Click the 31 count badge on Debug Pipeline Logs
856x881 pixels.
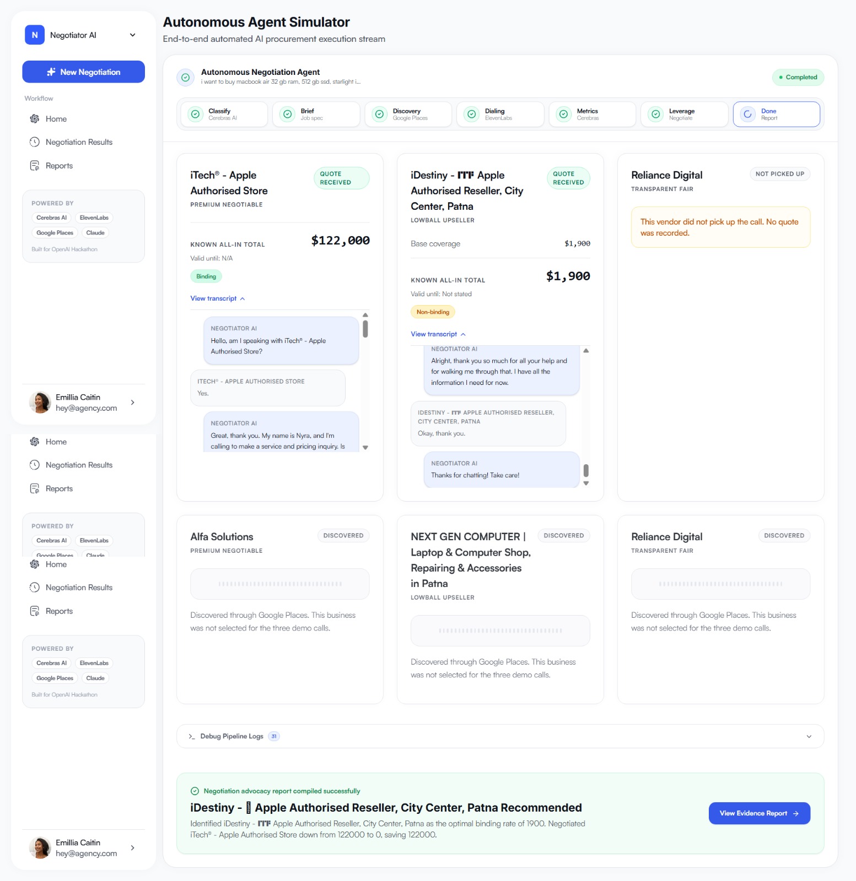(x=274, y=737)
